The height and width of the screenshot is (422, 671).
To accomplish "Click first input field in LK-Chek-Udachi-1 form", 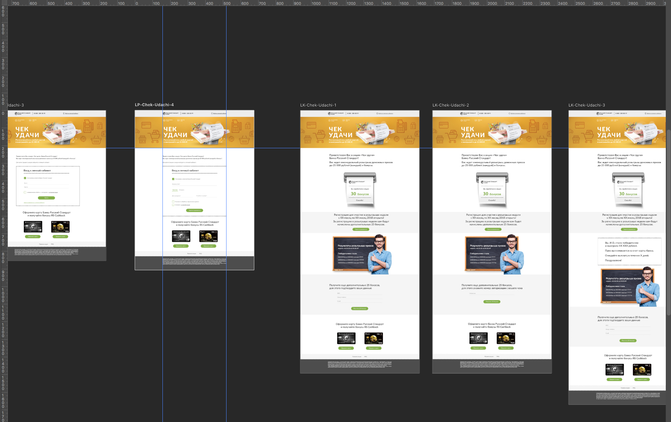I will click(360, 294).
